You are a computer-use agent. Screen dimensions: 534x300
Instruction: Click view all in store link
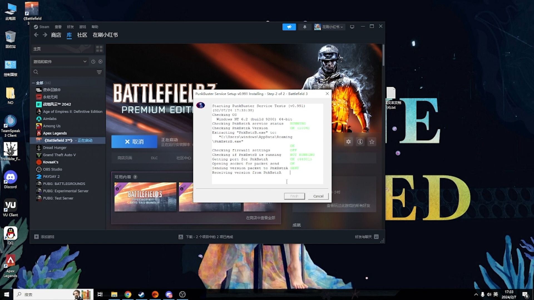(261, 218)
